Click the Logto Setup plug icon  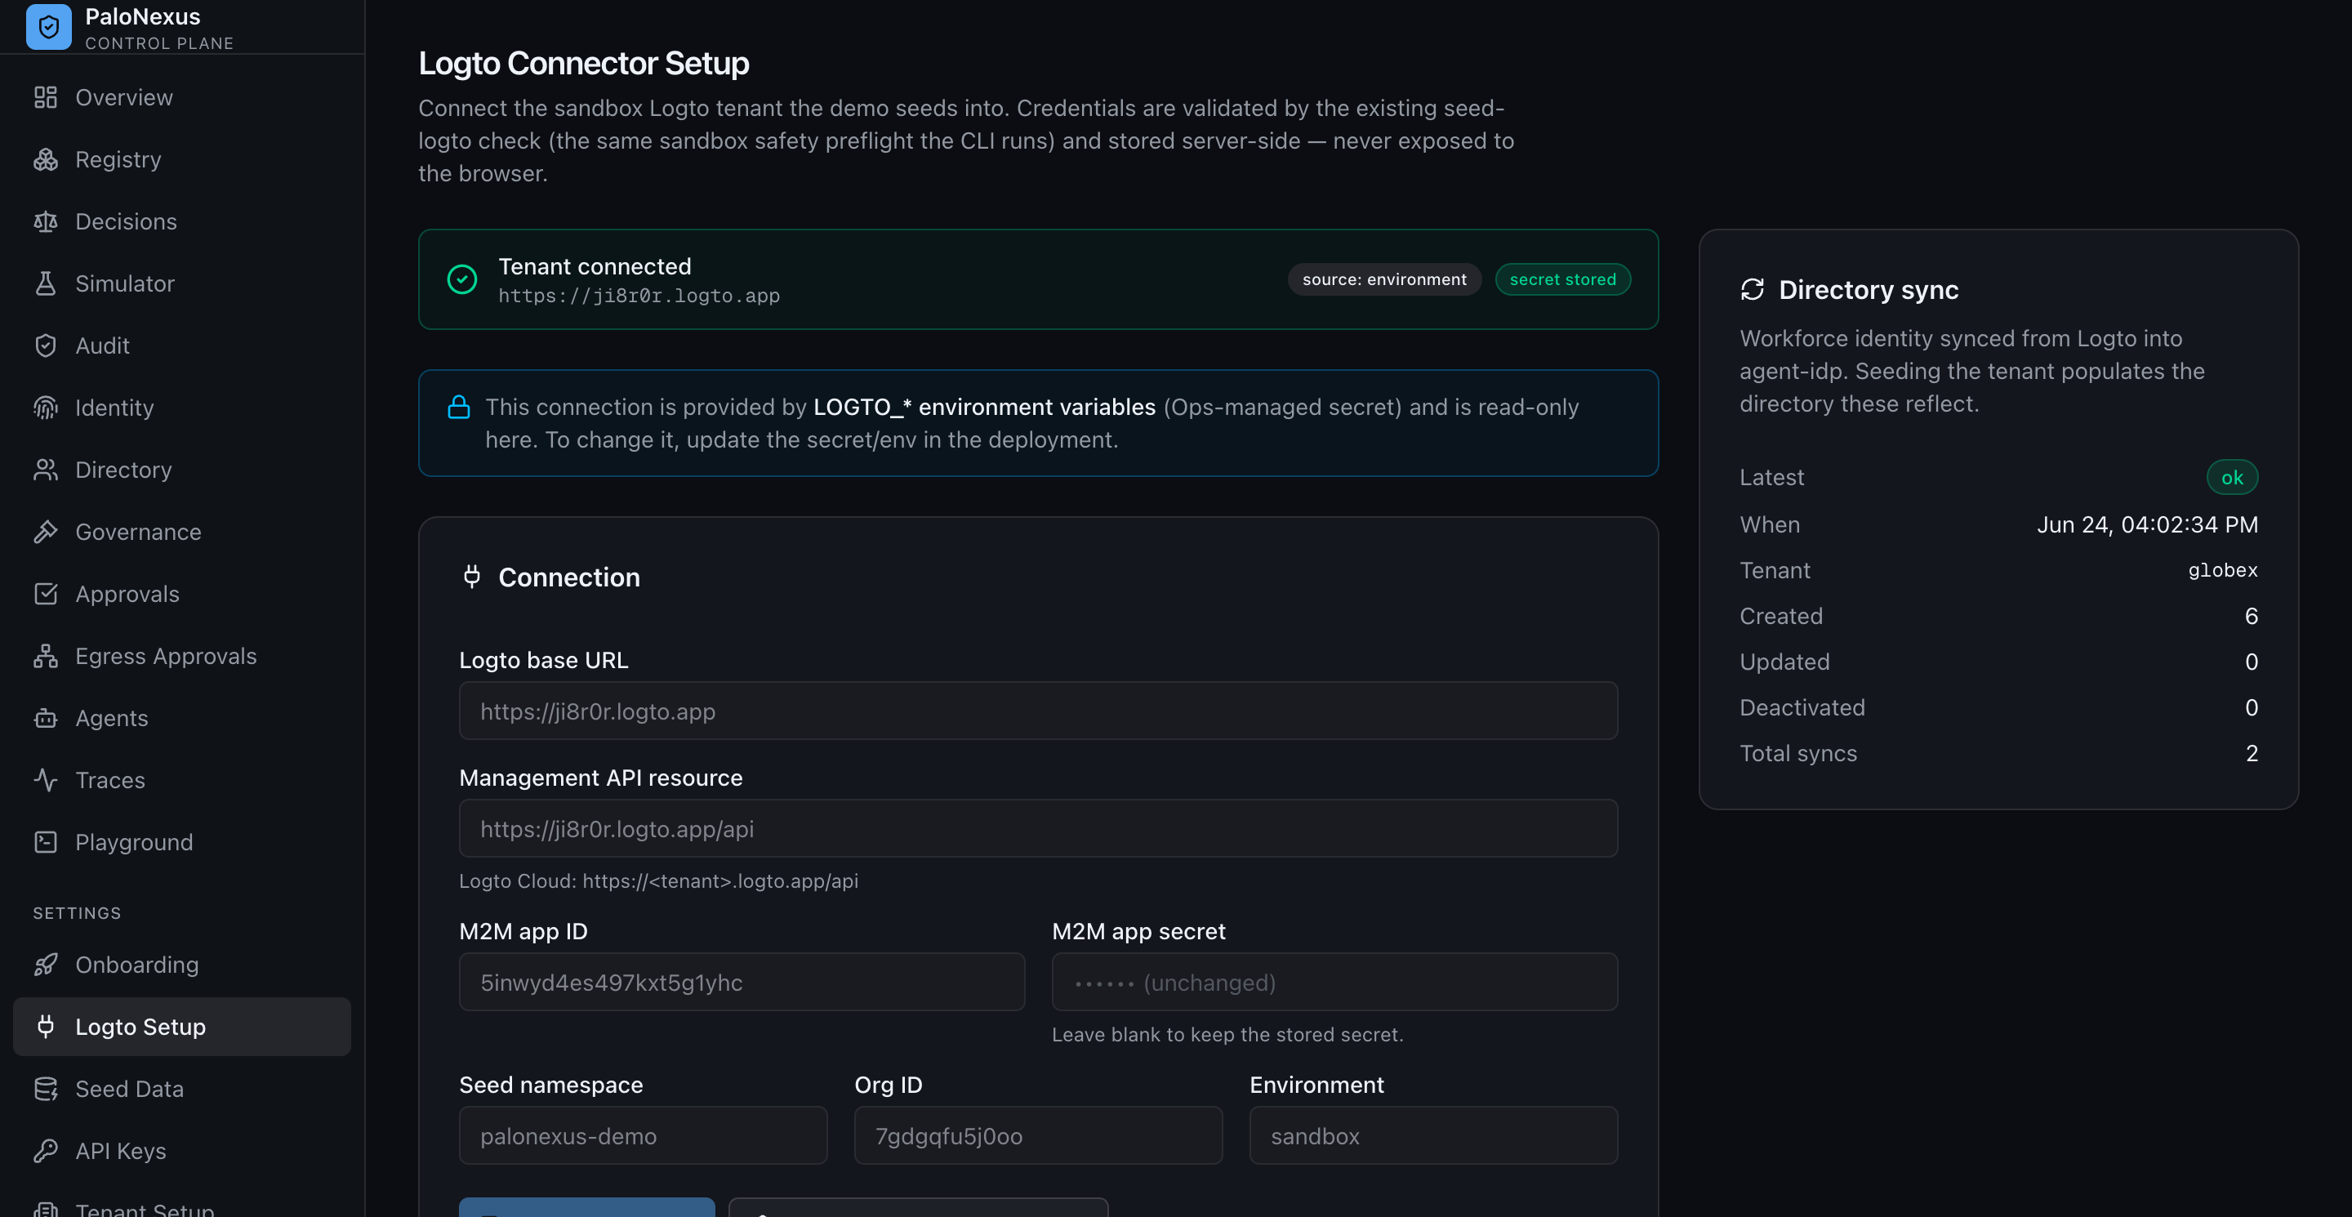[46, 1028]
